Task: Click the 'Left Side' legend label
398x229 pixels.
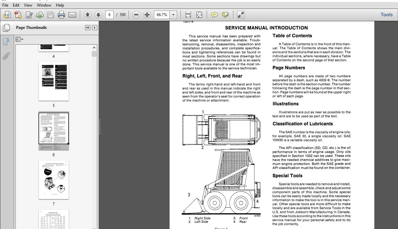Action: (x=201, y=222)
